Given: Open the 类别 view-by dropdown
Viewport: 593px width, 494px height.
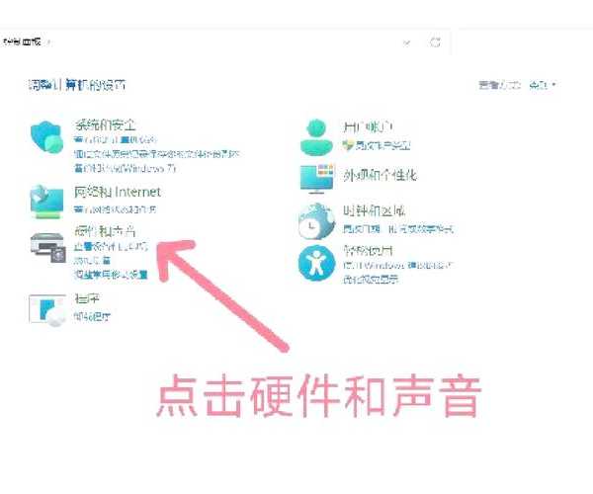Looking at the screenshot, I should coord(543,86).
